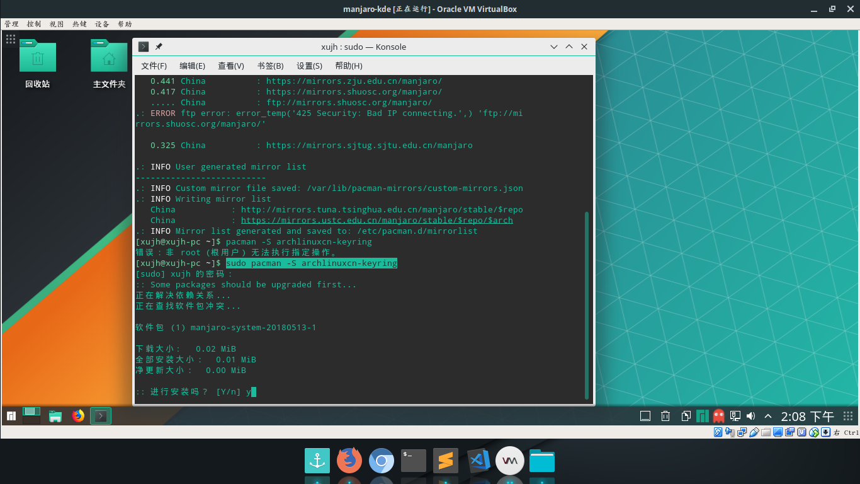Open the 帮助(H) menu in Konsole
The width and height of the screenshot is (860, 484).
tap(348, 66)
